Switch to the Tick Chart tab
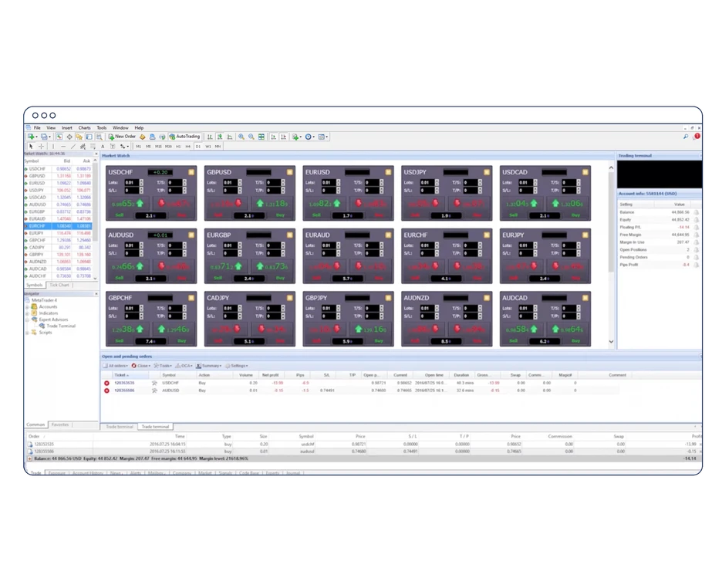This screenshot has width=722, height=578. (59, 285)
